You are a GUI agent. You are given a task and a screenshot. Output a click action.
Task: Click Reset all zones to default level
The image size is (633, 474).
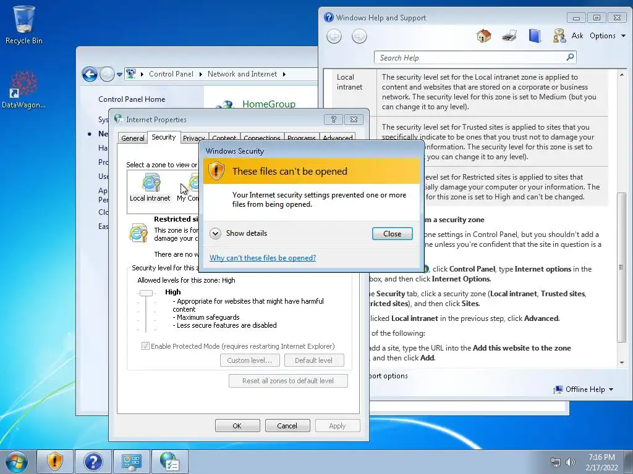coord(288,381)
